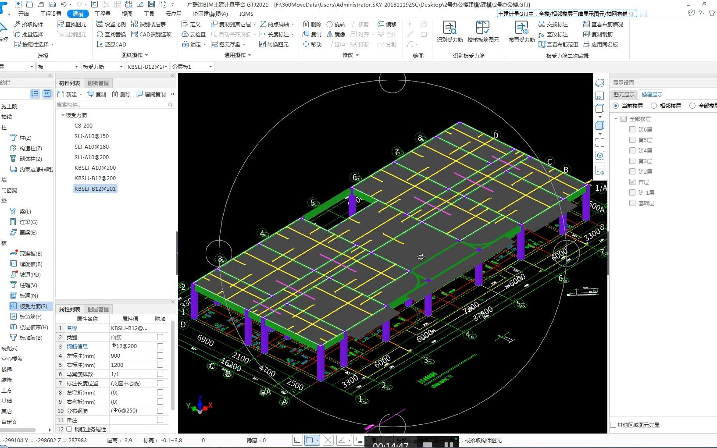Select 现浇板(B) in navigation panel

26,253
